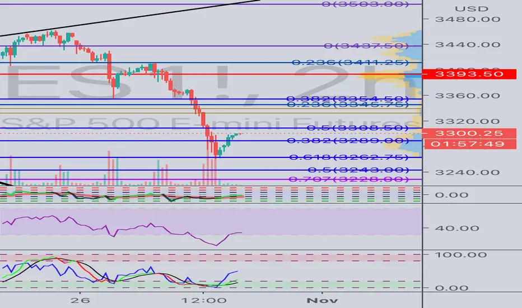Click the 0(3503.00) Fibonacci level label
This screenshot has height=308, width=522.
point(365,4)
